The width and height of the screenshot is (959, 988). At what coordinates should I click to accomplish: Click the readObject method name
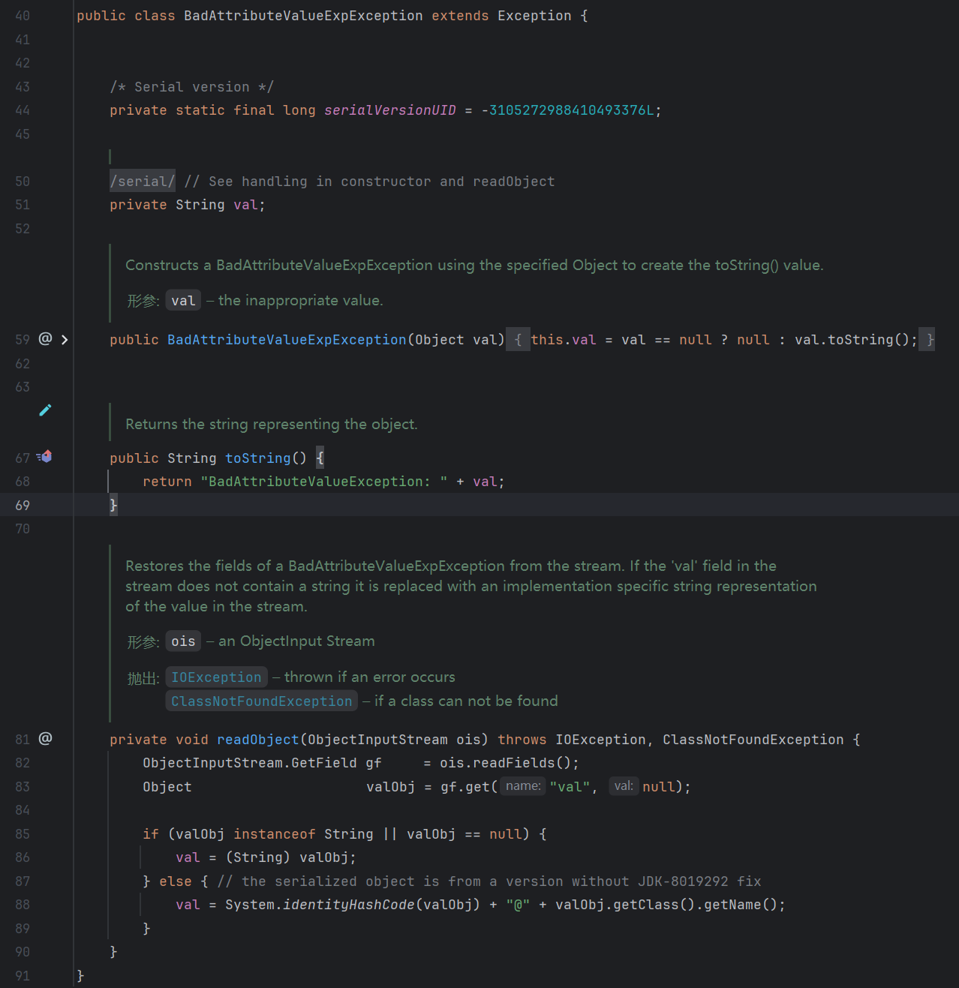[x=257, y=740]
